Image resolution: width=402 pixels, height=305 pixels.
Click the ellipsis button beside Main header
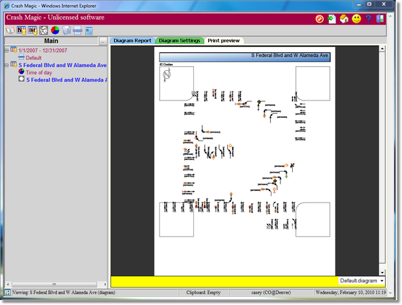(x=103, y=41)
